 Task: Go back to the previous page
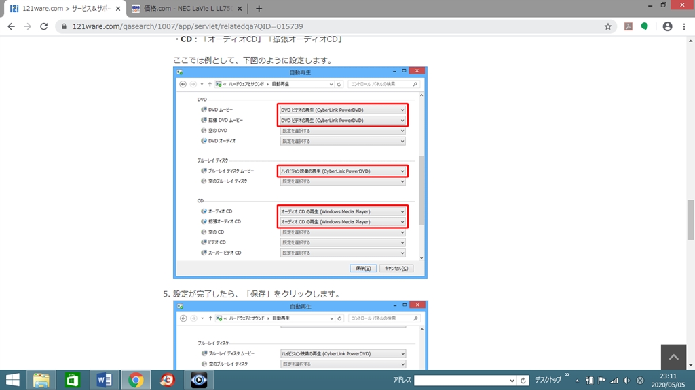click(11, 26)
